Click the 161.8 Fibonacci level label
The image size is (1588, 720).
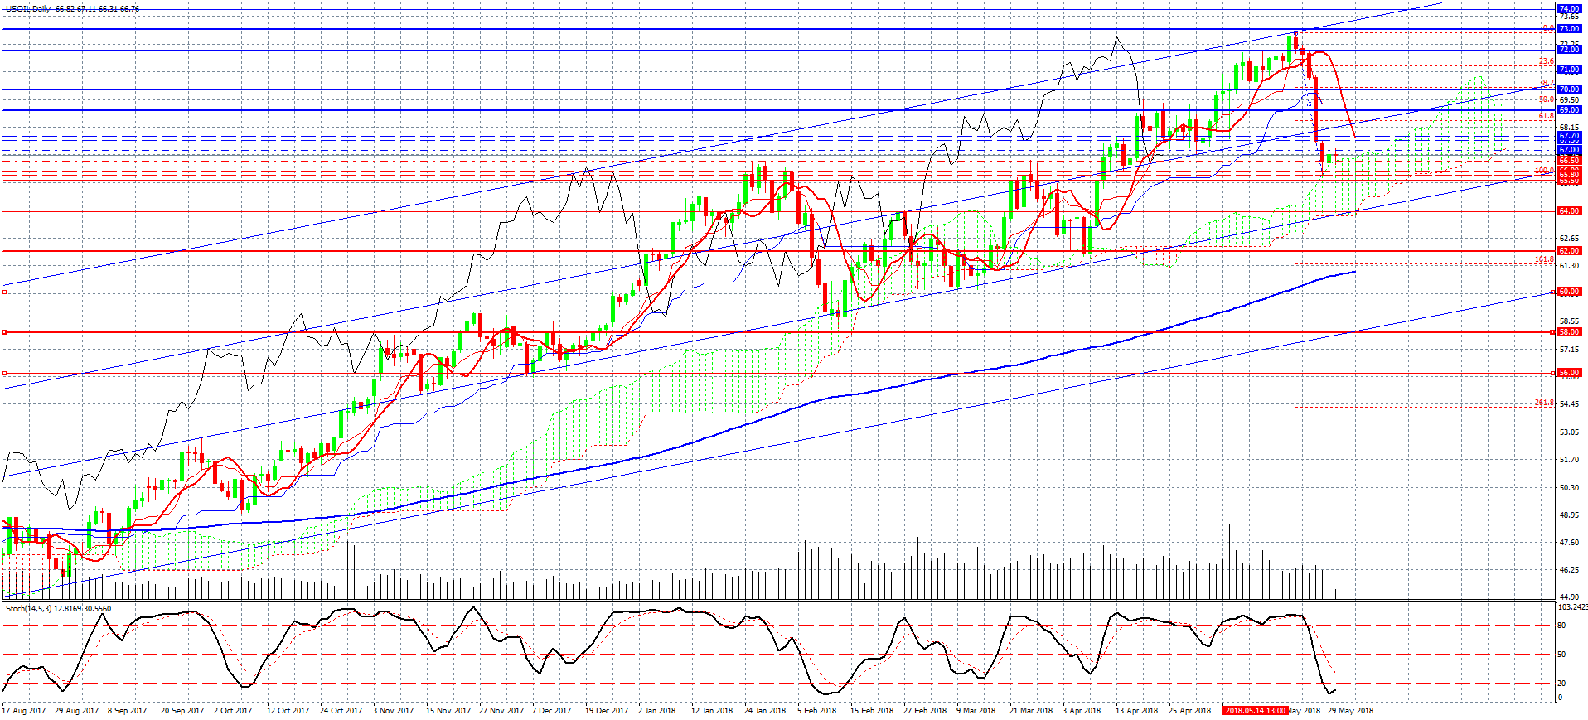tap(1544, 259)
